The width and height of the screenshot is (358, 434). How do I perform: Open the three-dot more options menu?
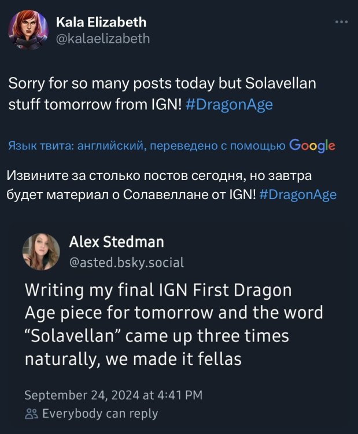tap(342, 23)
